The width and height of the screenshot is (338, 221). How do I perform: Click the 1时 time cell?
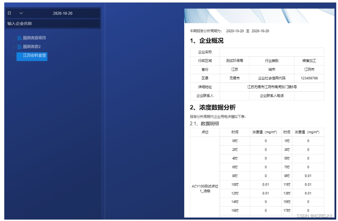[x=287, y=141]
